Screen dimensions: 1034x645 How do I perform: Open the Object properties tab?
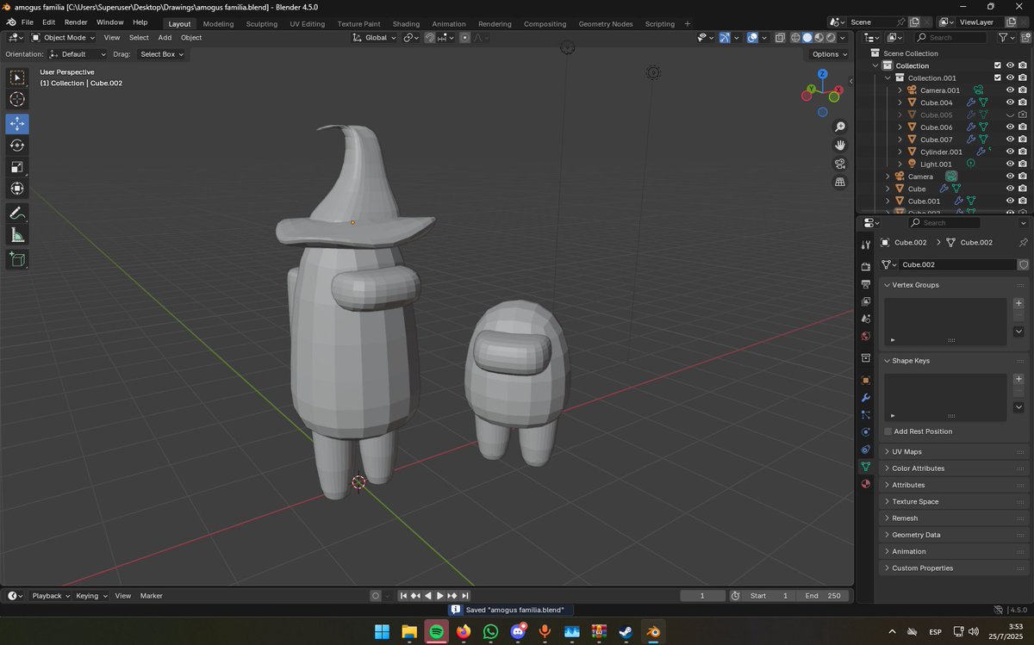(866, 380)
